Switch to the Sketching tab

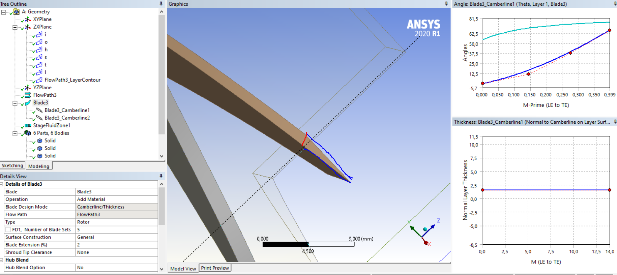[x=12, y=165]
